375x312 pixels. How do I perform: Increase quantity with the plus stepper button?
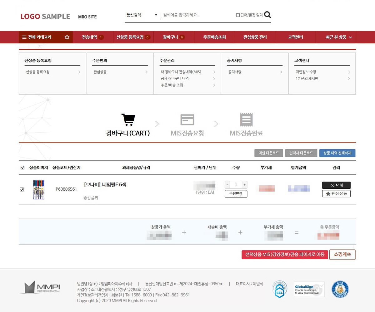point(245,184)
